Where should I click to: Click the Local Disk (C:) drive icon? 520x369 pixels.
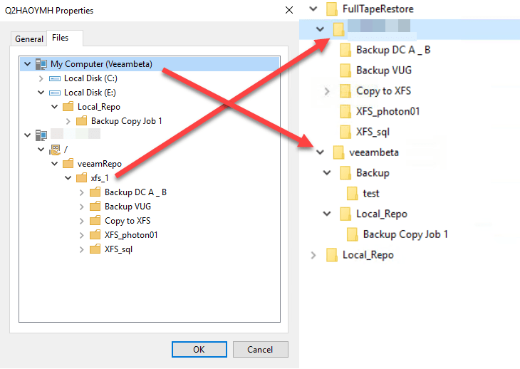55,78
